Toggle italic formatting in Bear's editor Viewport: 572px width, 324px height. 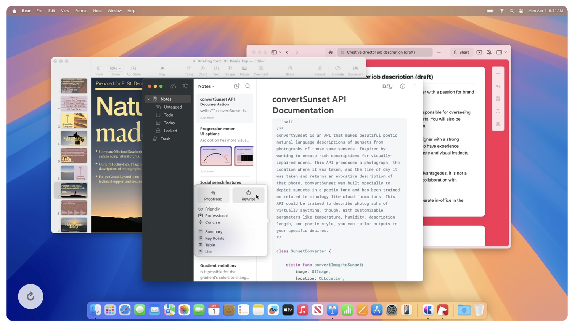point(387,86)
